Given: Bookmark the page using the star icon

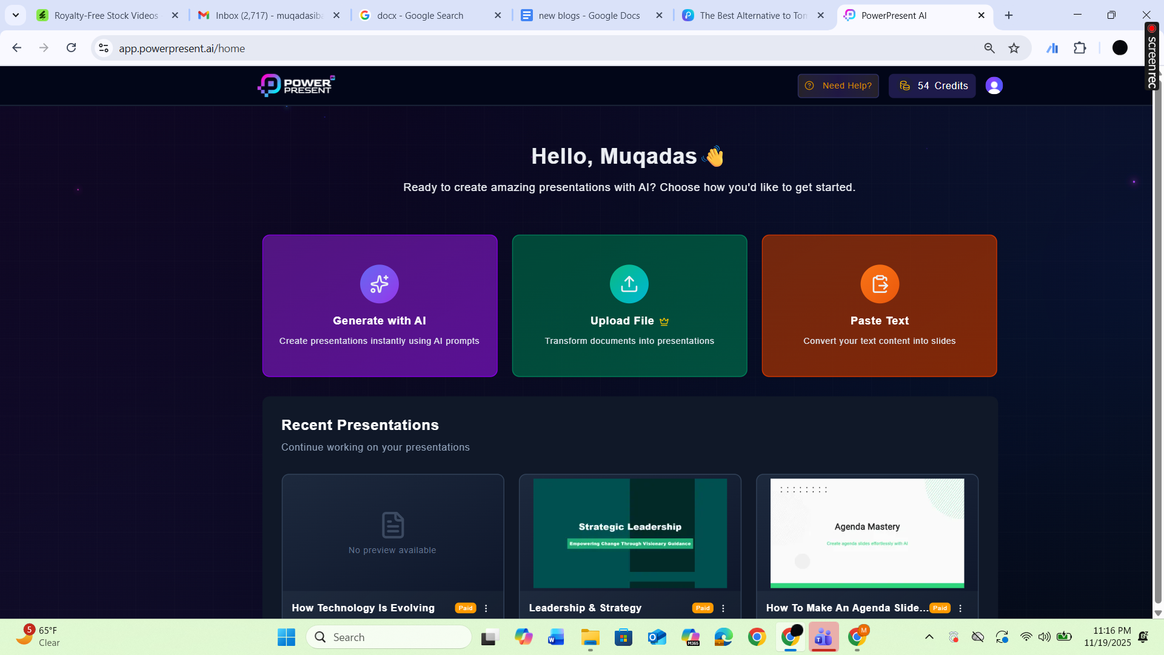Looking at the screenshot, I should pyautogui.click(x=1014, y=48).
